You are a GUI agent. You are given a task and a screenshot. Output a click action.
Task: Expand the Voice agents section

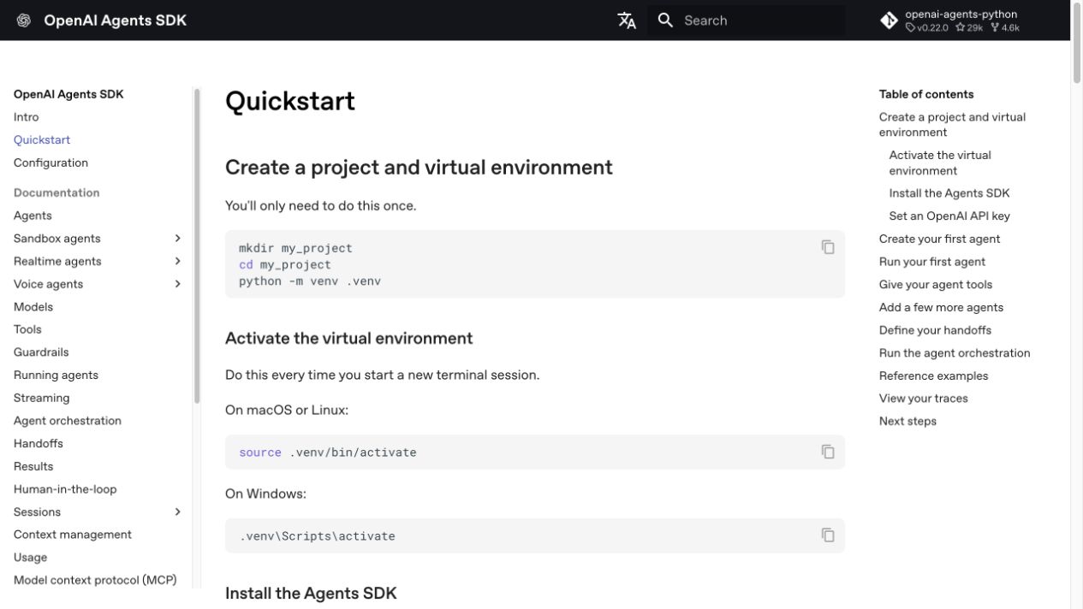[x=177, y=284]
